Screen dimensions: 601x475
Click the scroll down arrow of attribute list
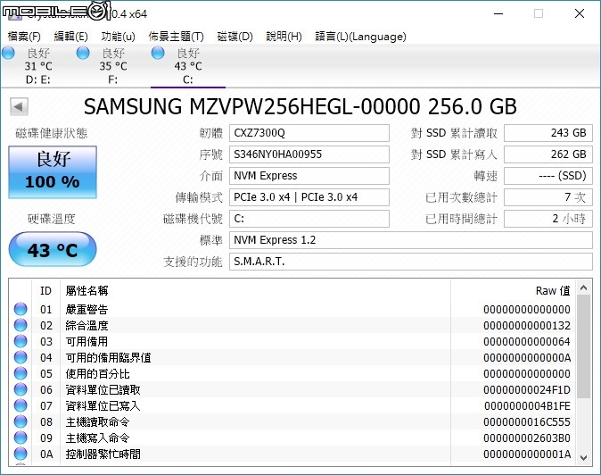point(584,457)
